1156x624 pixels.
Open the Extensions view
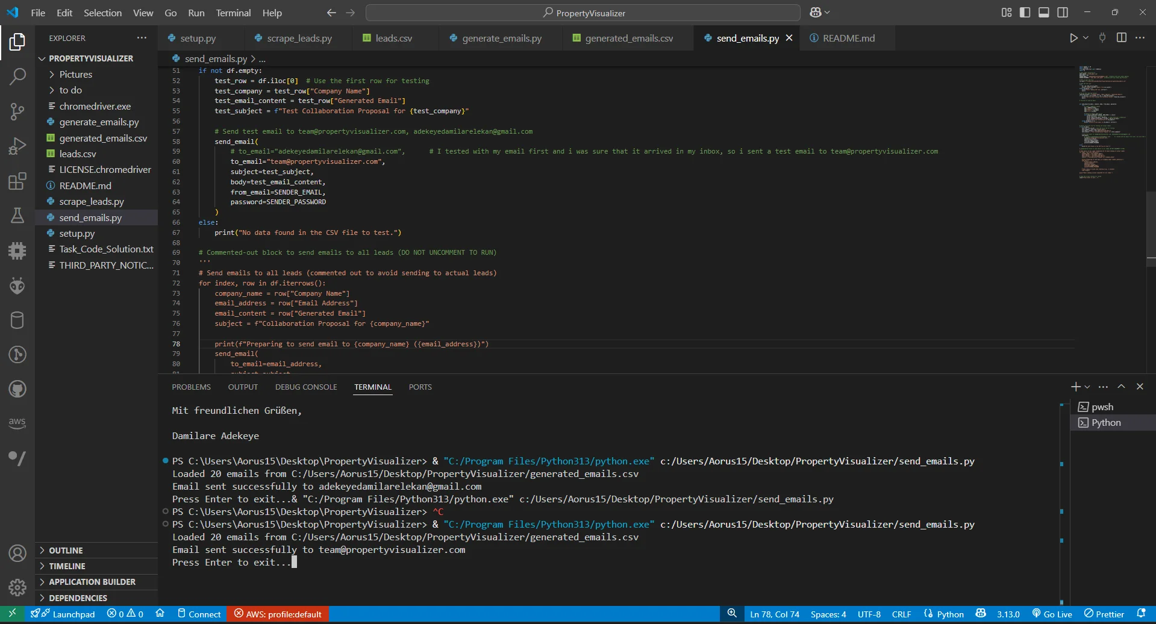tap(17, 181)
